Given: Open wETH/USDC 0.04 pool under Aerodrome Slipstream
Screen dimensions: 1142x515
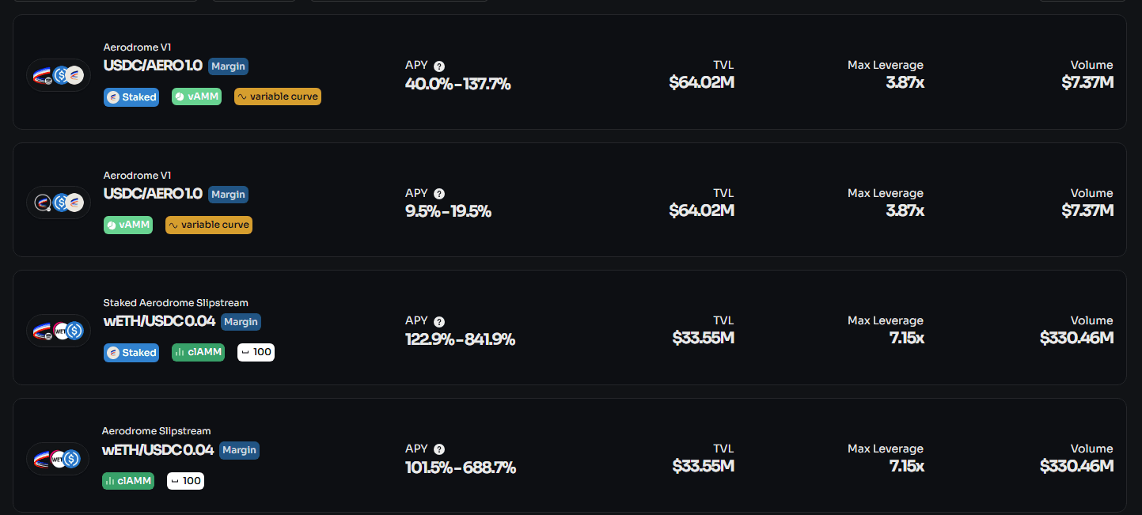Looking at the screenshot, I should pos(157,450).
